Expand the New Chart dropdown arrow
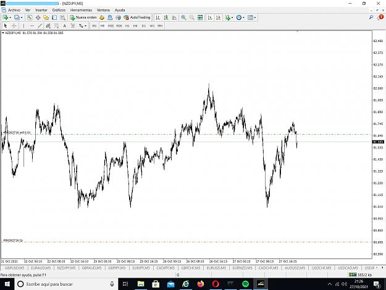The width and height of the screenshot is (386, 290). click(x=10, y=18)
